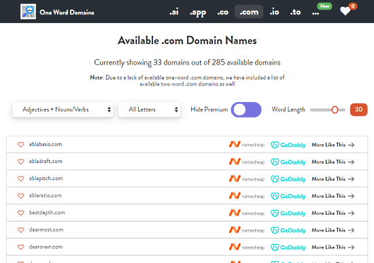Click More Like This for dearmost.com
374x263 pixels.
point(333,230)
